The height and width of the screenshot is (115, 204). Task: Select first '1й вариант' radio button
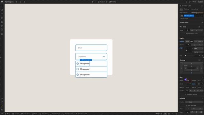(x=77, y=64)
